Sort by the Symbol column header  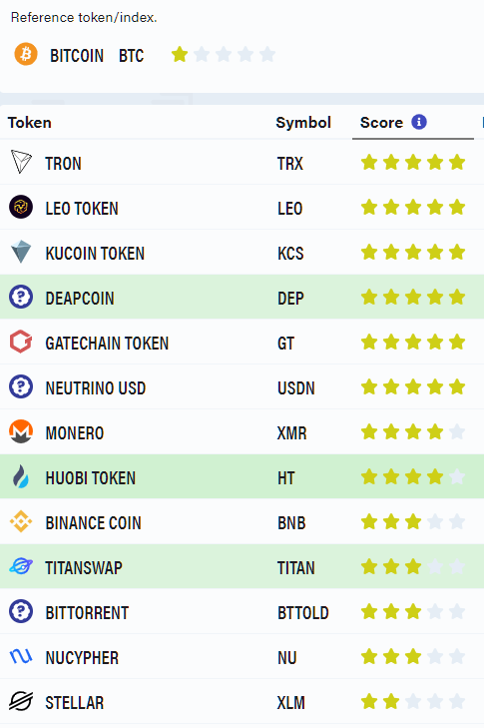pos(303,123)
